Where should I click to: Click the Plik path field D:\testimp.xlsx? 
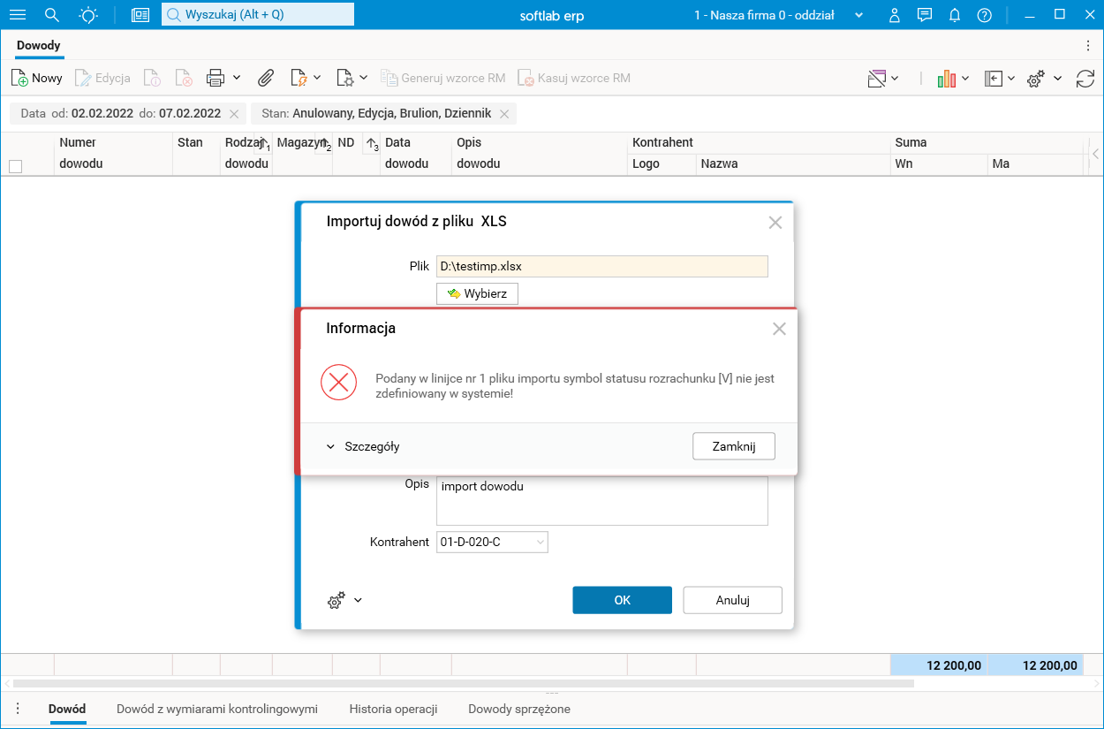click(x=602, y=266)
